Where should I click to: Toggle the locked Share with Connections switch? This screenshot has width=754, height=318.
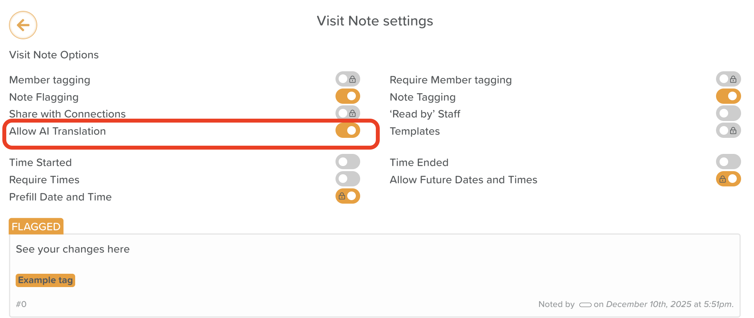(x=348, y=114)
